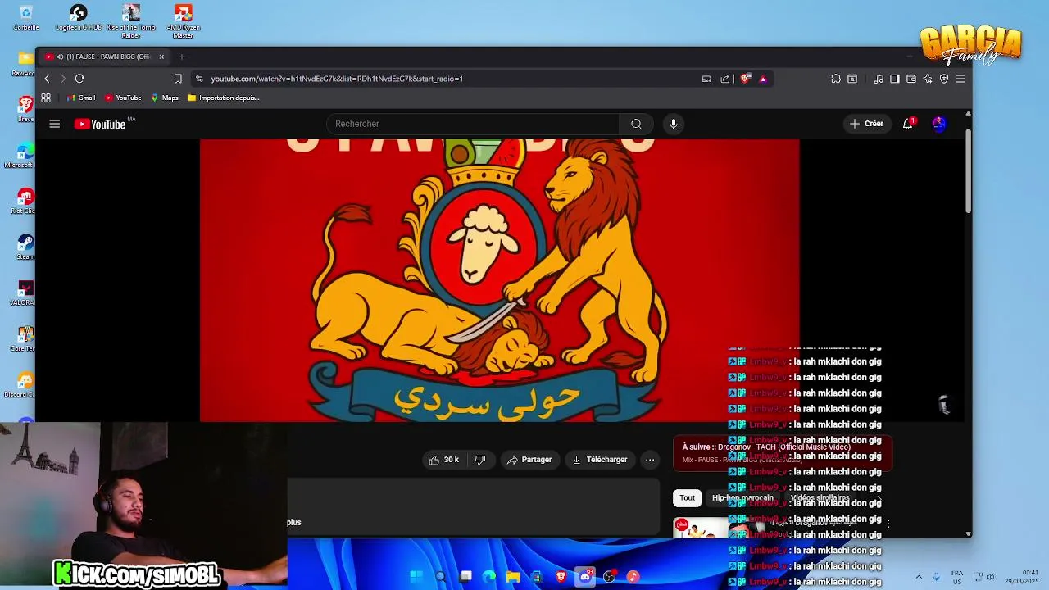
Task: Open Brave VPN shield icon
Action: pos(944,79)
